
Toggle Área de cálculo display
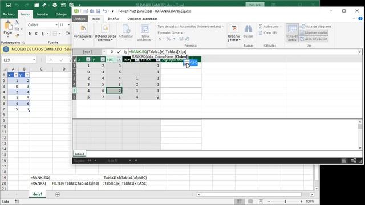tap(314, 39)
